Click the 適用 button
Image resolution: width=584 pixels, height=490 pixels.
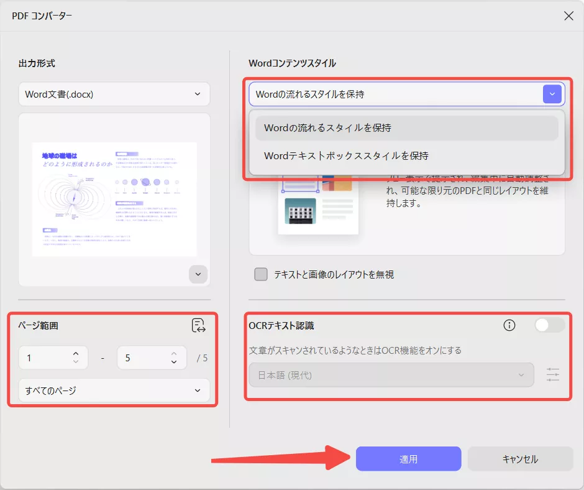pyautogui.click(x=408, y=459)
